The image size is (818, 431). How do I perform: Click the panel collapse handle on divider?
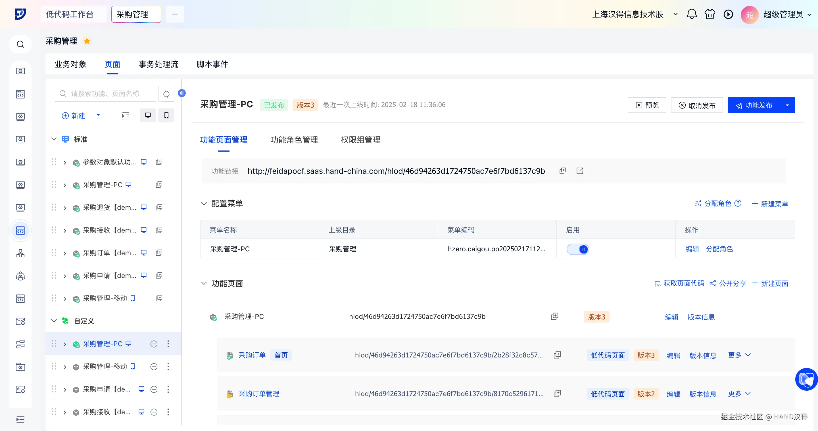pyautogui.click(x=182, y=93)
